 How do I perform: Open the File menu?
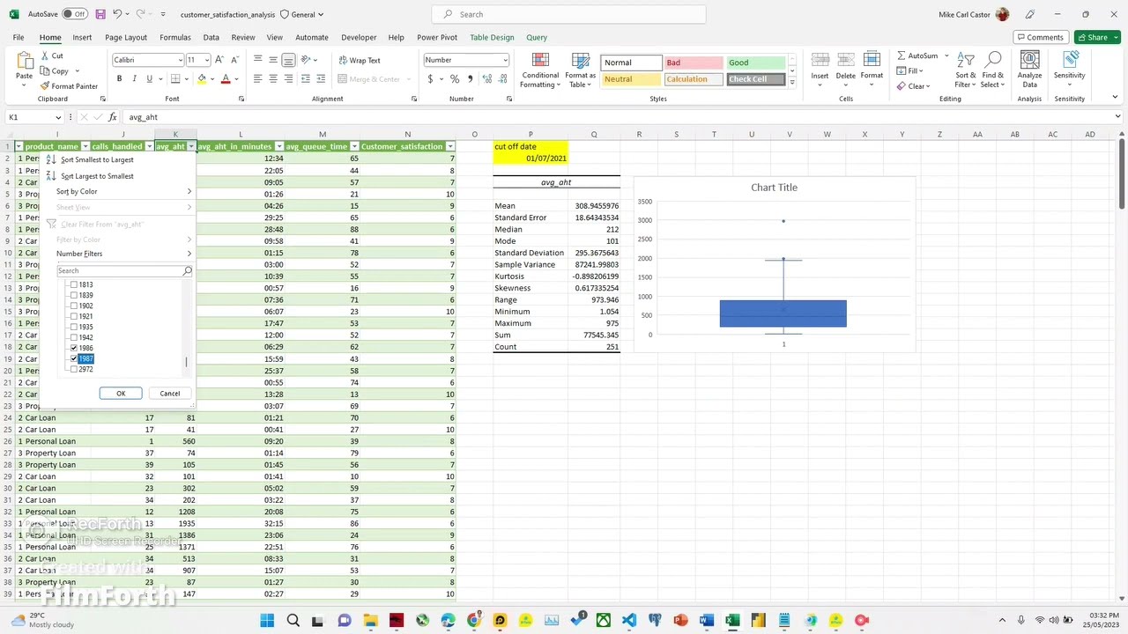point(19,37)
